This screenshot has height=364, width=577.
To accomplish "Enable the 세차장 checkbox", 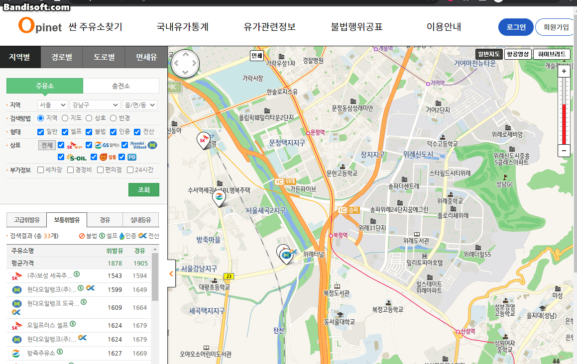I will point(40,170).
